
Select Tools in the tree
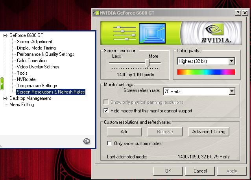coord(22,73)
